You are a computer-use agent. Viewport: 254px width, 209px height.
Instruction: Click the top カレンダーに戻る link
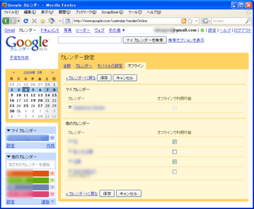(81, 78)
